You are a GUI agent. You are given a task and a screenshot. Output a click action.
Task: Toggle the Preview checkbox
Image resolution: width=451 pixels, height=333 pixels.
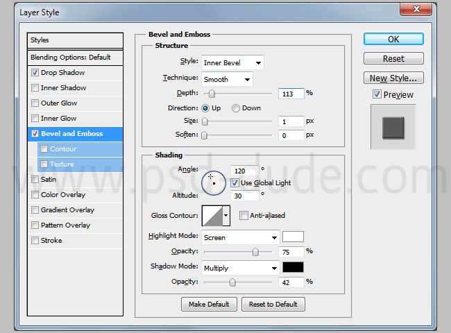tap(377, 94)
